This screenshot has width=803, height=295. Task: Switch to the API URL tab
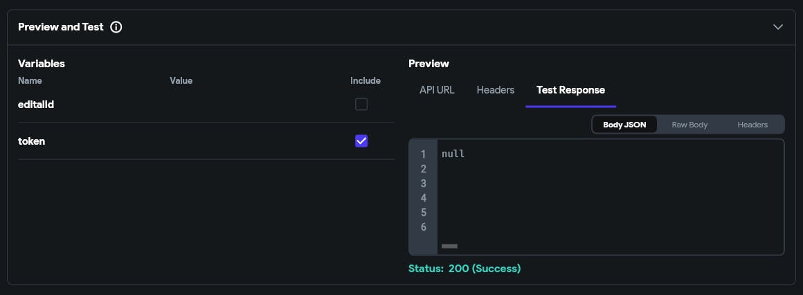[x=437, y=90]
